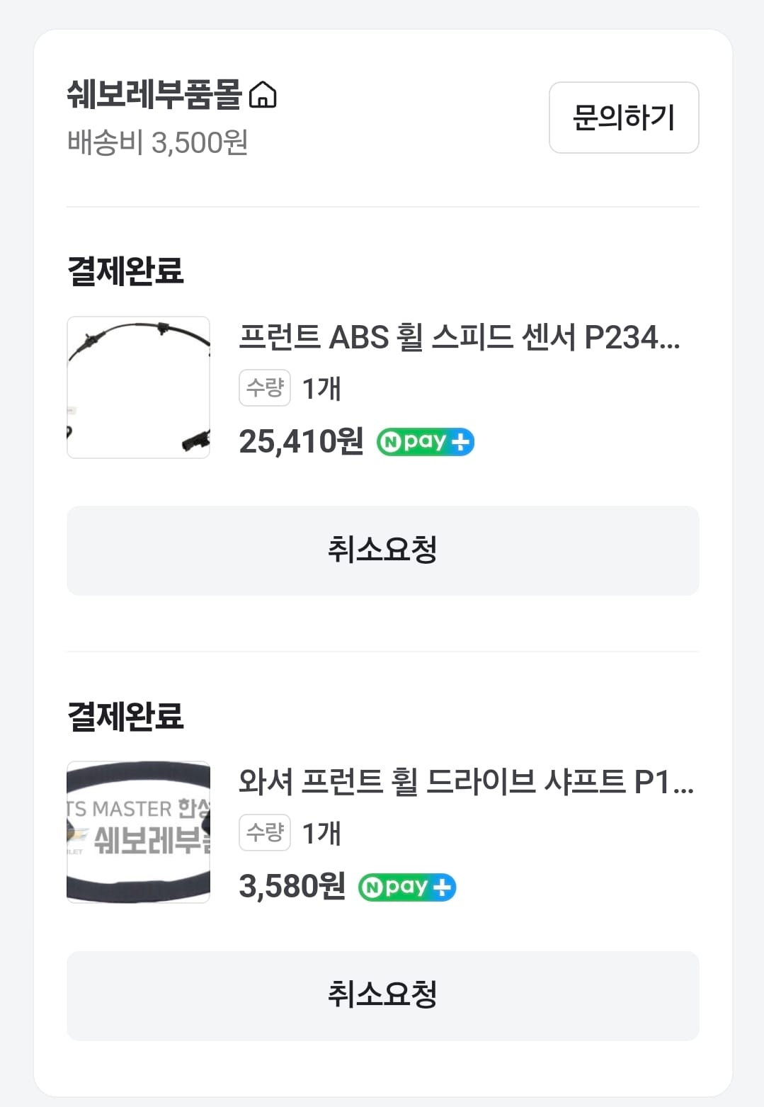The width and height of the screenshot is (764, 1107).
Task: Open the 와셔 프런트 휠 드라이브 샤프트 product title
Action: coord(466,782)
